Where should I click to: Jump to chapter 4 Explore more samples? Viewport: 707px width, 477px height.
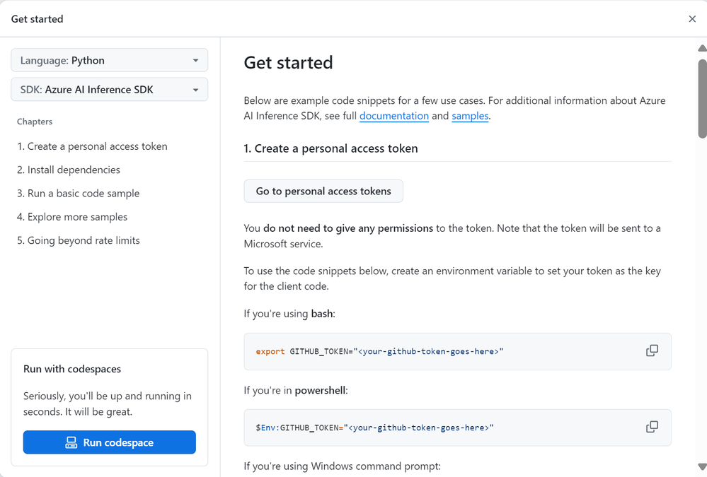[x=72, y=217]
